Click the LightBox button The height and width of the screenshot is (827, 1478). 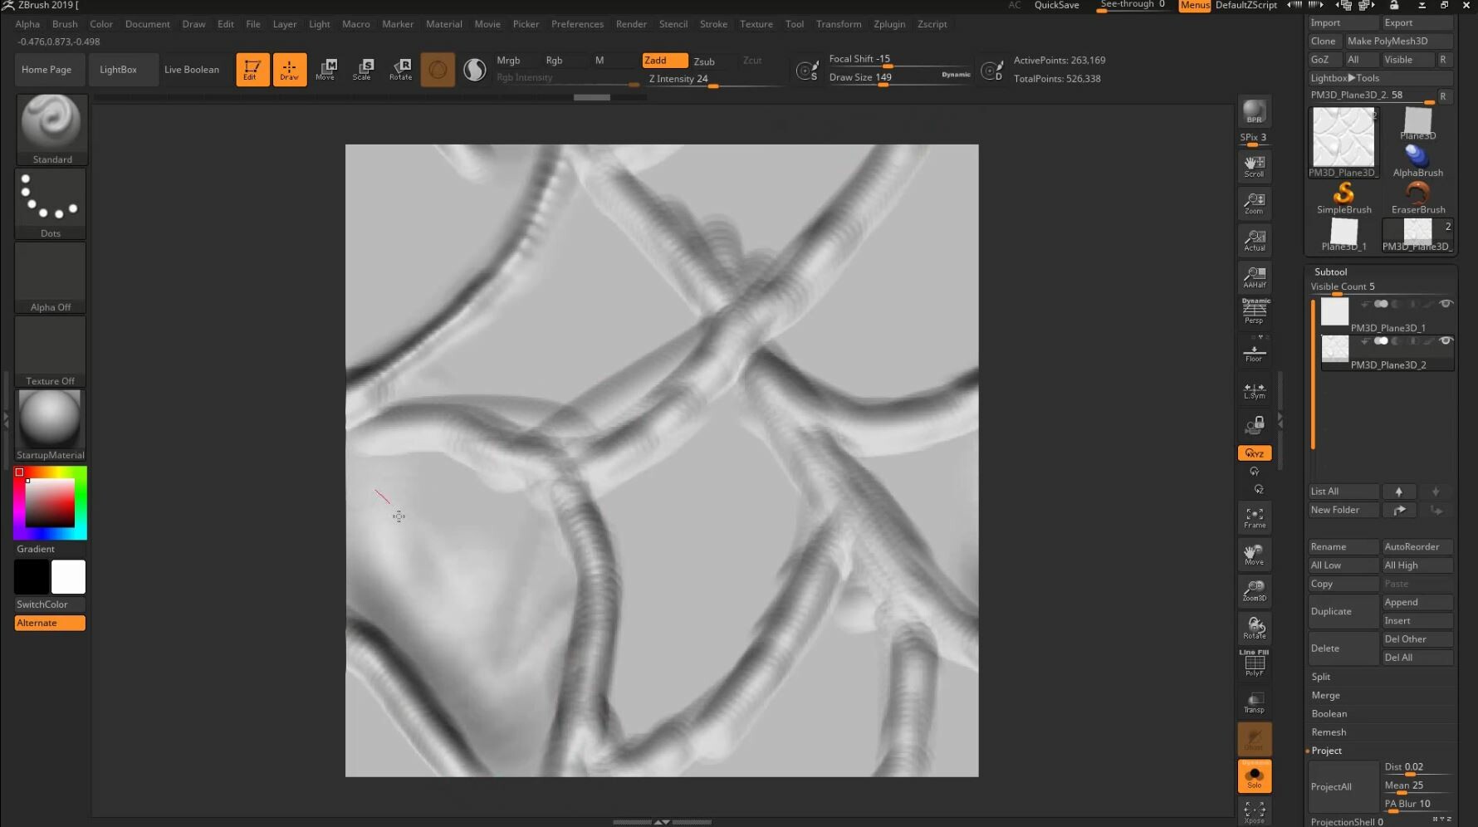(118, 70)
